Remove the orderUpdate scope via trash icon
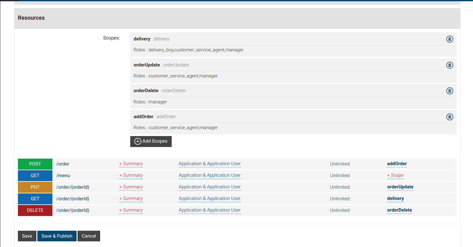 click(449, 65)
